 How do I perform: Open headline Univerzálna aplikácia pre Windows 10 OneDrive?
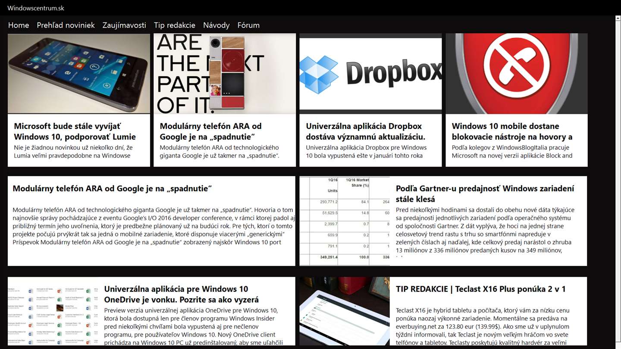[x=182, y=294]
